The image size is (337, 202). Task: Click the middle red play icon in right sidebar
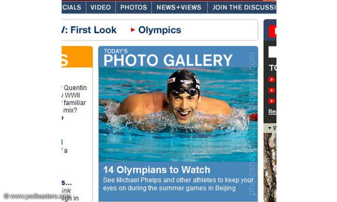point(271,90)
